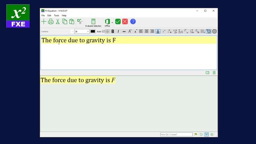Expand the Cambria font name dropdown

tap(72, 32)
